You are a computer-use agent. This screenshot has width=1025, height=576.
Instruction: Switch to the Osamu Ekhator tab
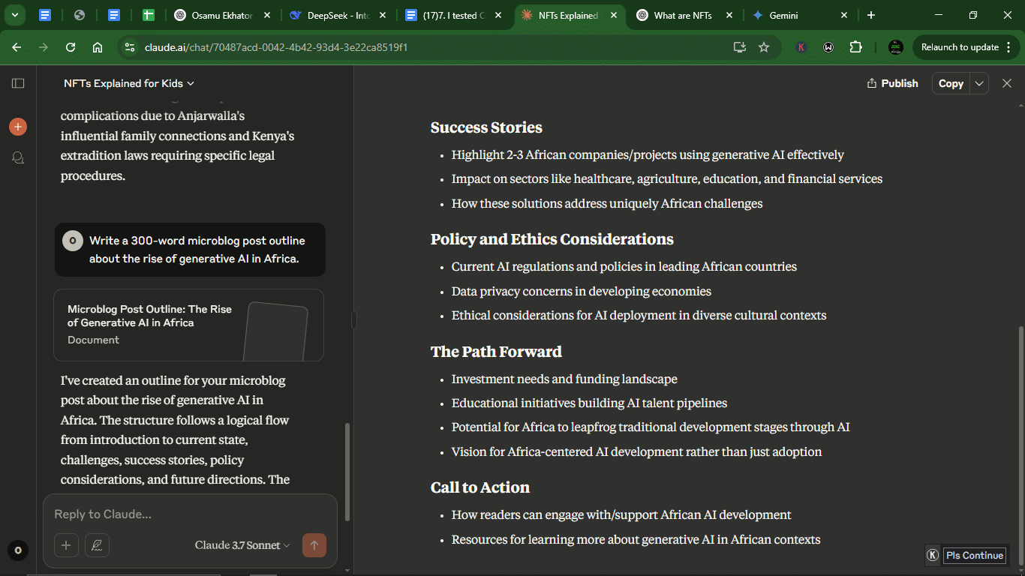[222, 15]
